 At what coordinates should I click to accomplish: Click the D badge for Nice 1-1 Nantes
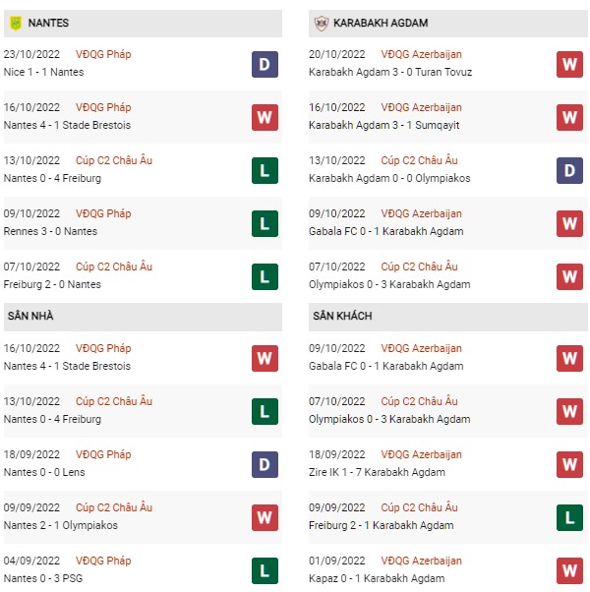coord(265,64)
